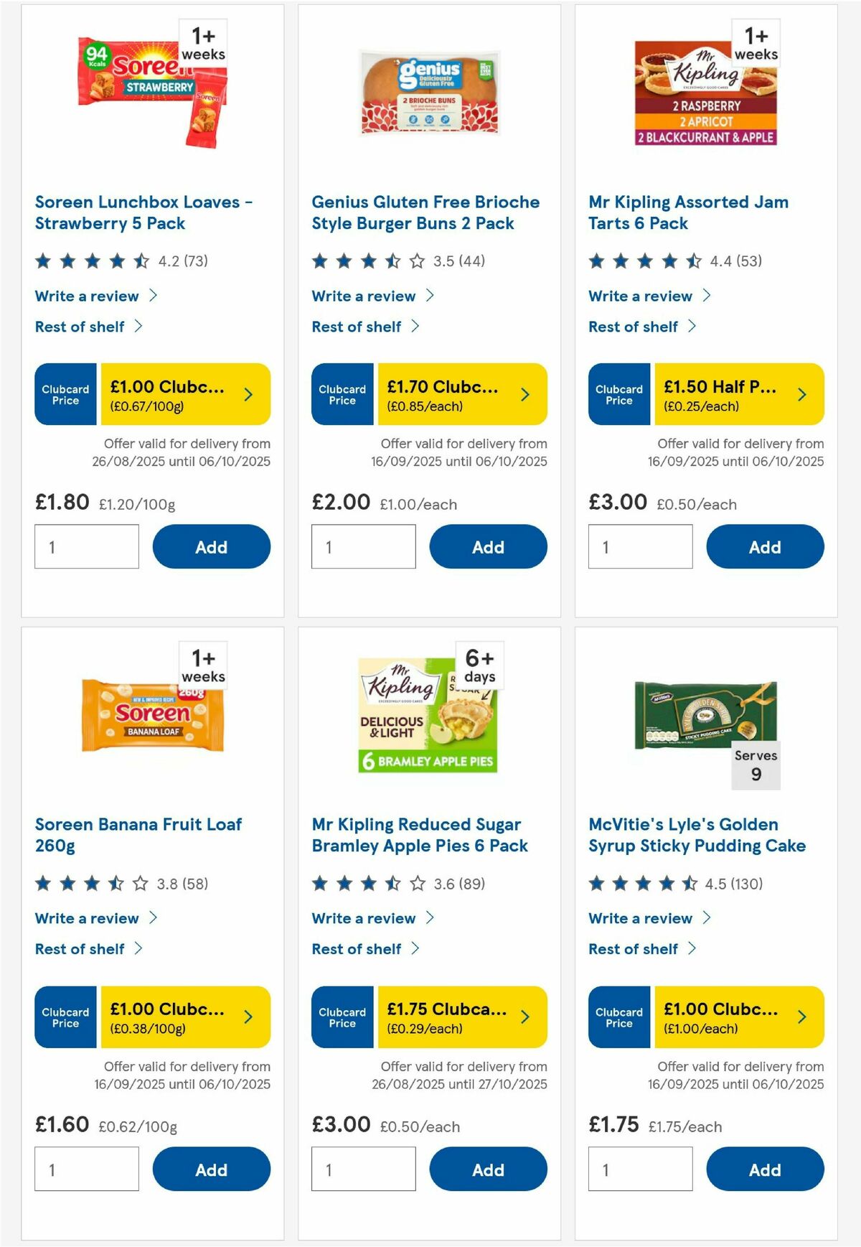
Task: Click the Soreen Banana Loaf Clubcard Price logo
Action: coord(65,1017)
